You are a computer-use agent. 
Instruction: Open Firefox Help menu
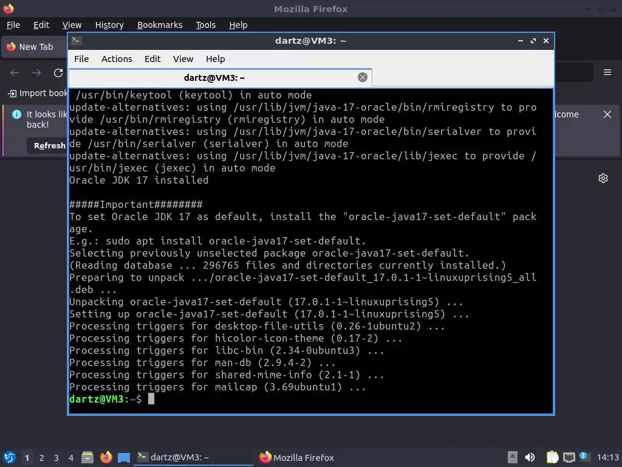[238, 24]
